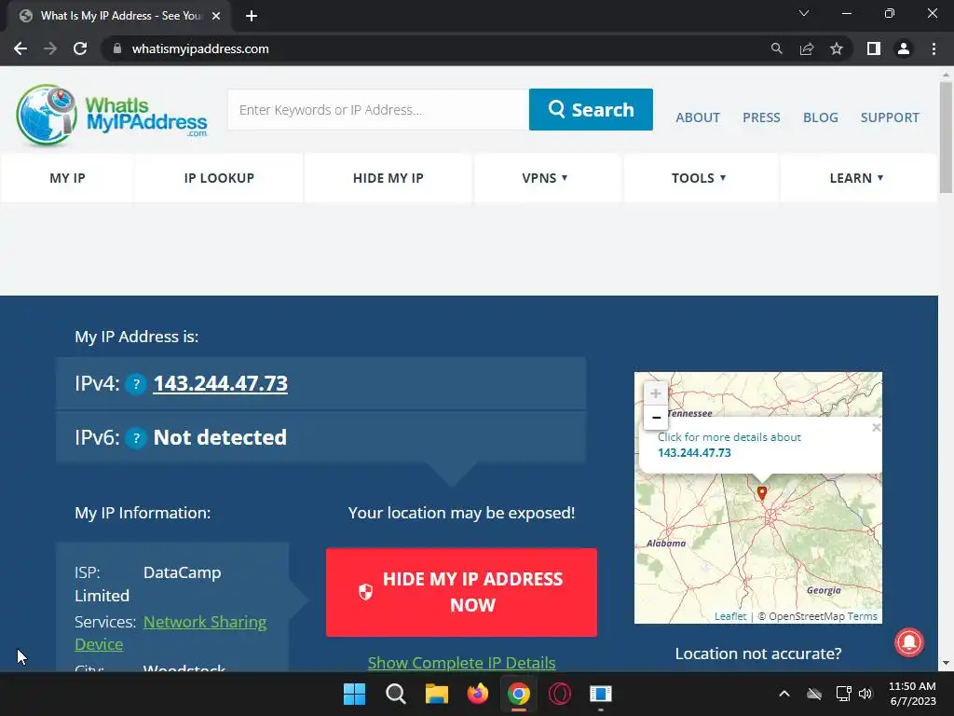The width and height of the screenshot is (954, 716).
Task: Expand the TOOLS dropdown menu
Action: [699, 178]
